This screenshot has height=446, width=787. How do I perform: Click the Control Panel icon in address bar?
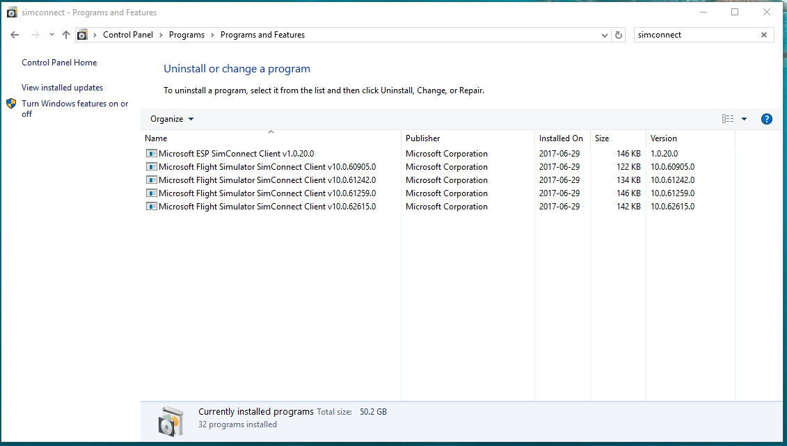pyautogui.click(x=82, y=35)
